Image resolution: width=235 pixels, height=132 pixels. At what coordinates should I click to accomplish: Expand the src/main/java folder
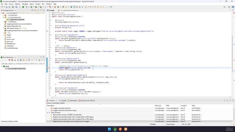3,15
